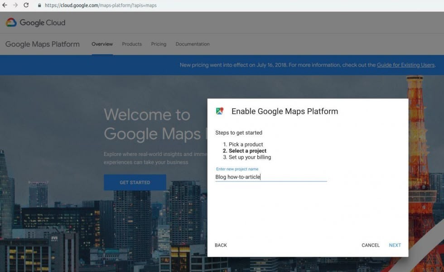This screenshot has width=444, height=272.
Task: Click the 'Pick a product' step text
Action: (246, 144)
